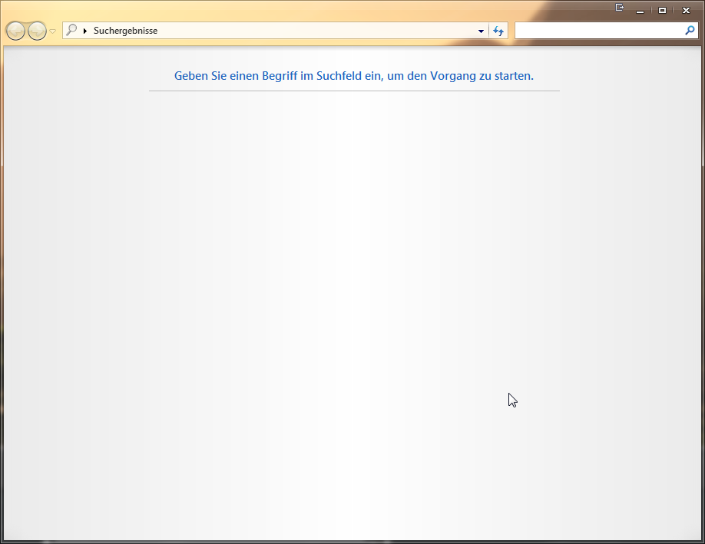Open the address bar history dropdown
Screen dimensions: 705x544
coord(481,31)
